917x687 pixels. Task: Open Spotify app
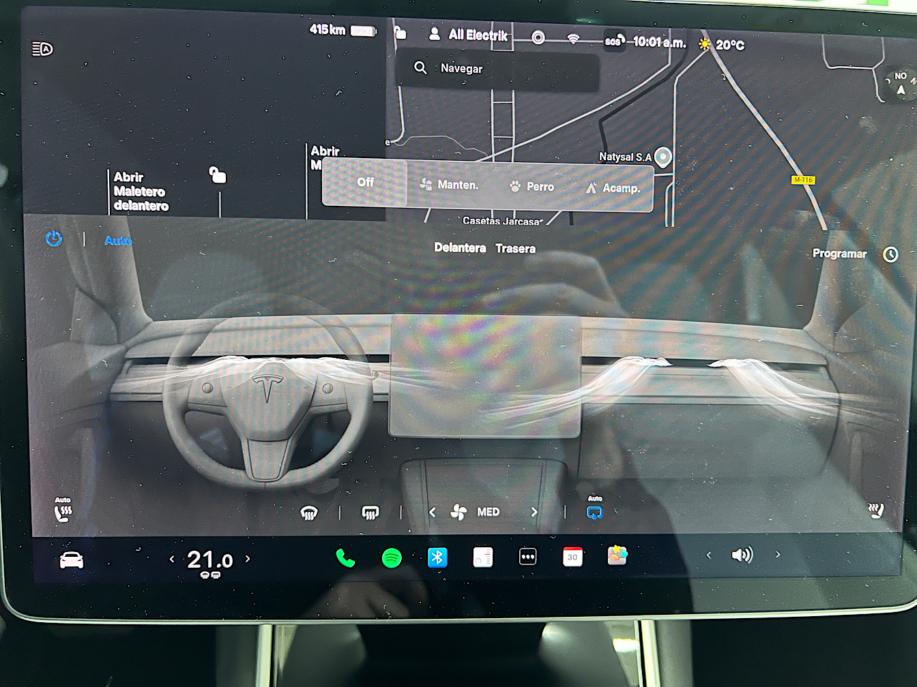(x=392, y=558)
